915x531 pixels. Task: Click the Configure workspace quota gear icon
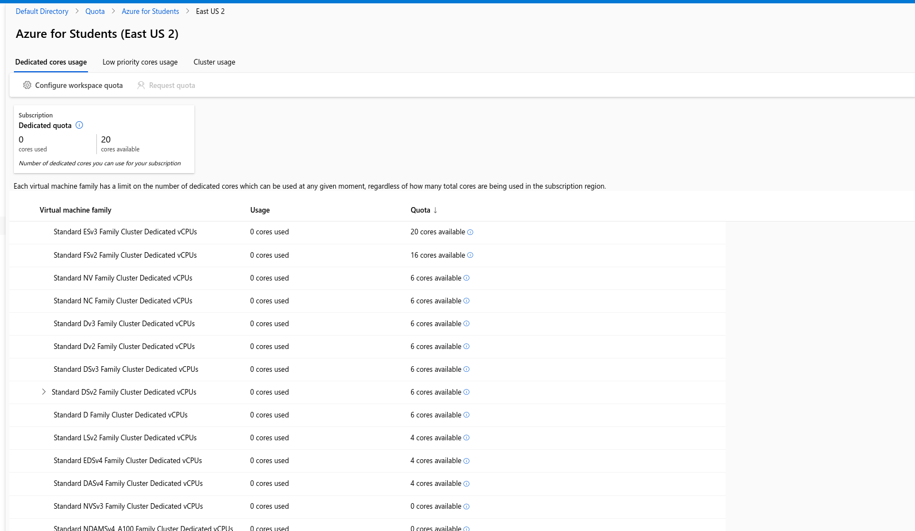pos(27,85)
